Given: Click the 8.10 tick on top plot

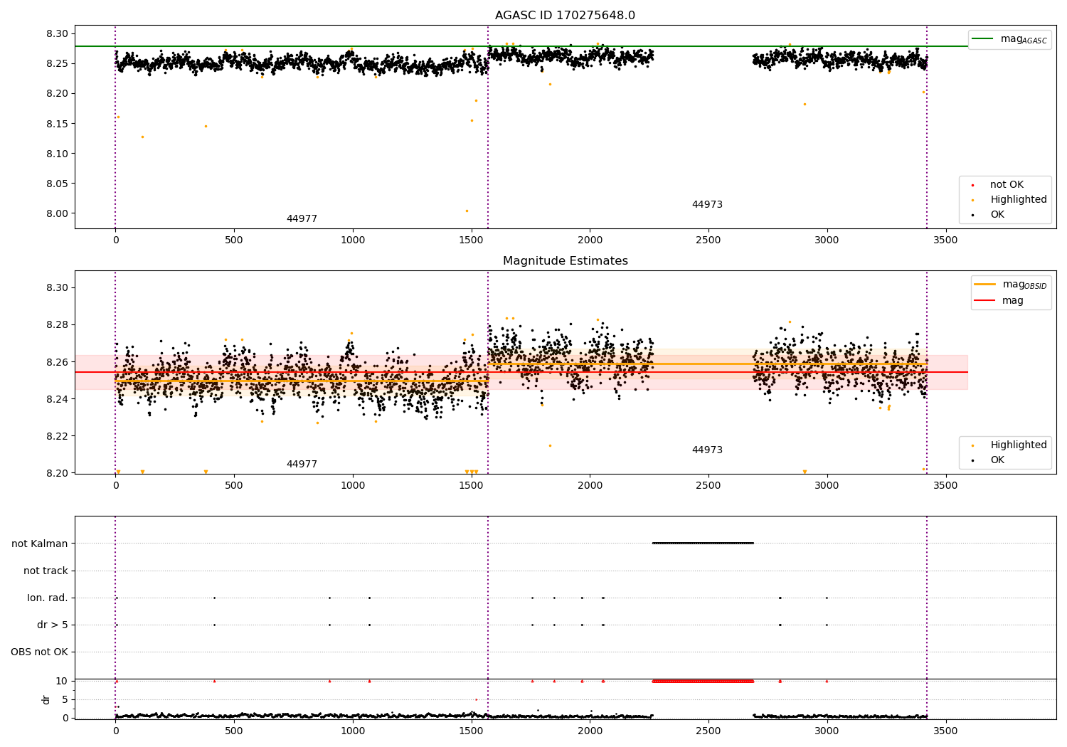Looking at the screenshot, I should [x=58, y=154].
